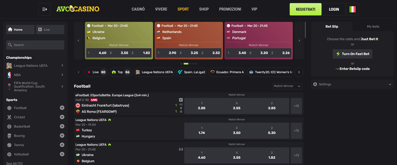Screen dimensions: 397x165
Task: Expand +73 more markets for Ukraine–Belgium
Action: (x=296, y=155)
